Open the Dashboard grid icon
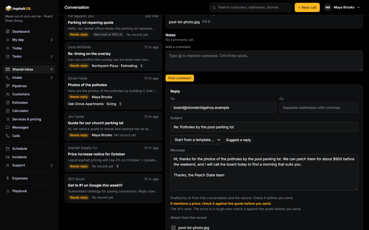369x230 pixels. click(x=8, y=31)
